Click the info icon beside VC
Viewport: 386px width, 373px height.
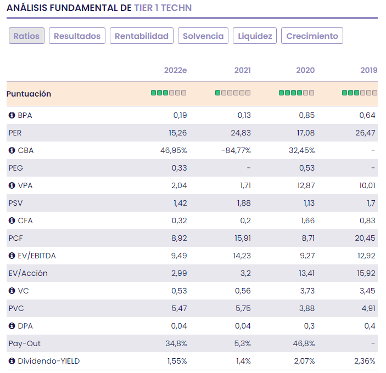coord(12,291)
